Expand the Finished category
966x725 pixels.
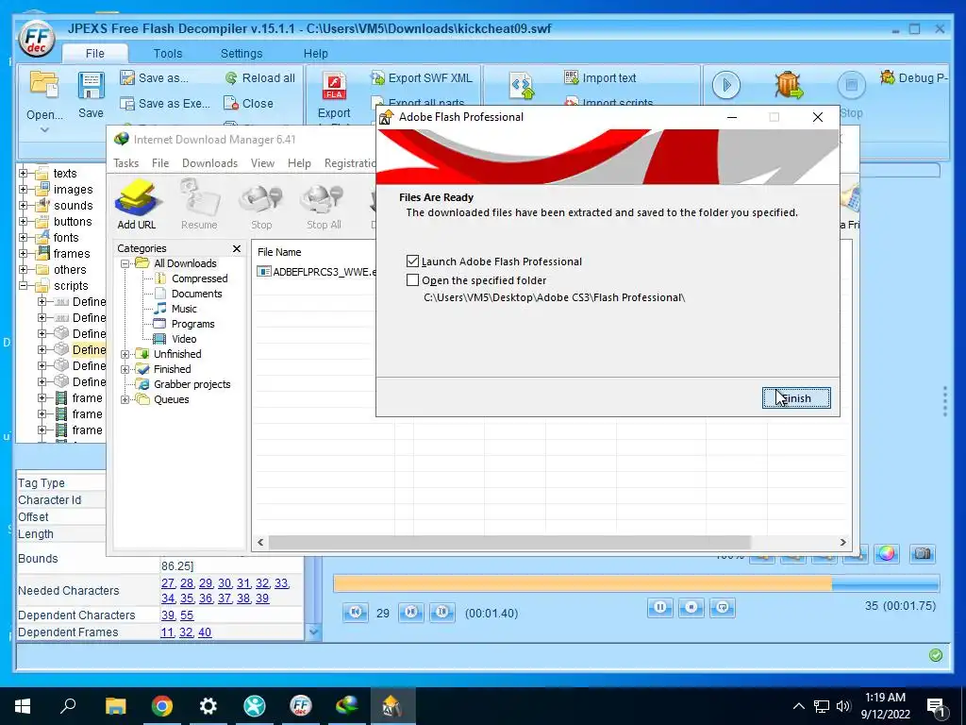coord(125,369)
